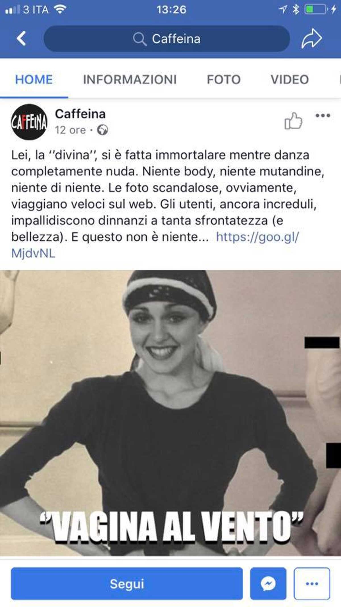Tap the share arrow icon
The image size is (341, 607).
coord(311,38)
